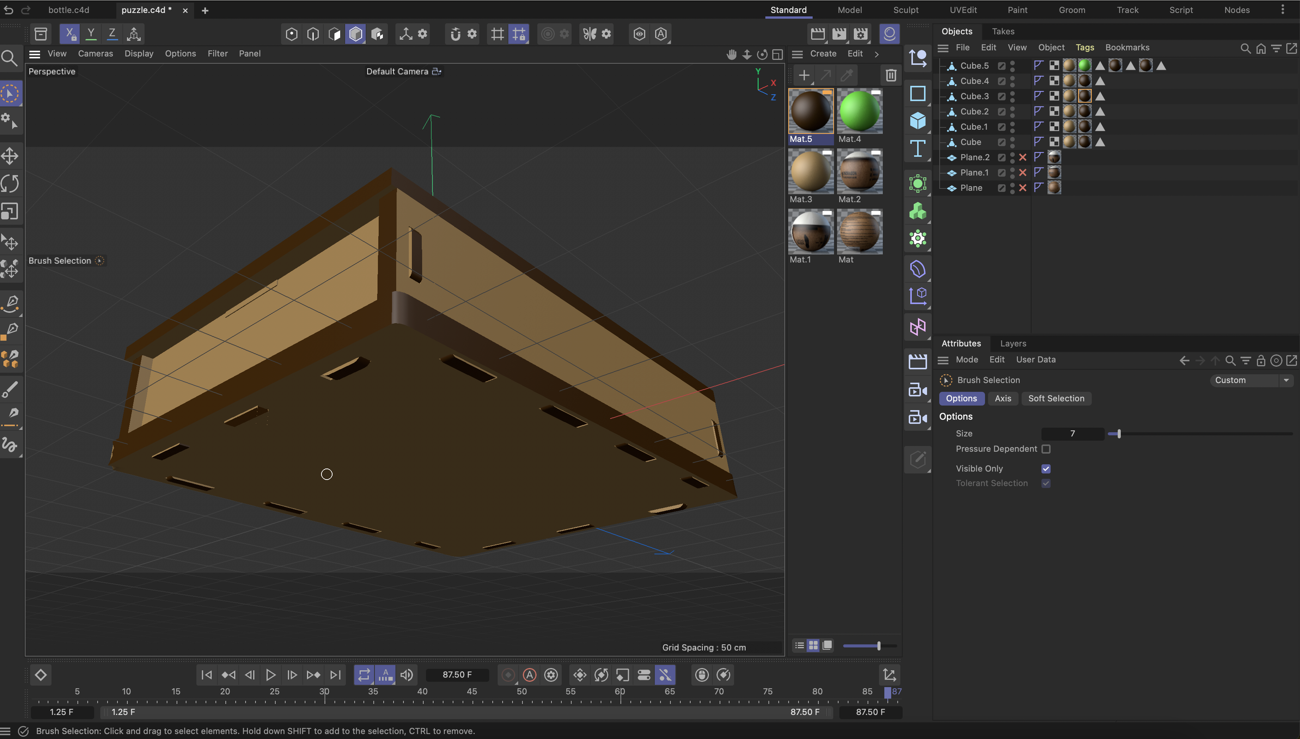Click the Soft Selection button
Screen dimensions: 1300x739
tap(1056, 398)
